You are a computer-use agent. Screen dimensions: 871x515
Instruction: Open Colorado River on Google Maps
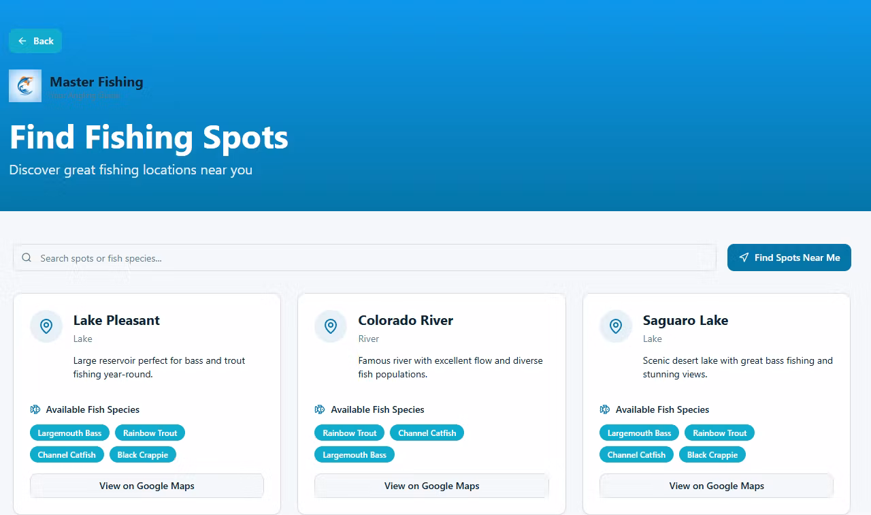(x=431, y=486)
